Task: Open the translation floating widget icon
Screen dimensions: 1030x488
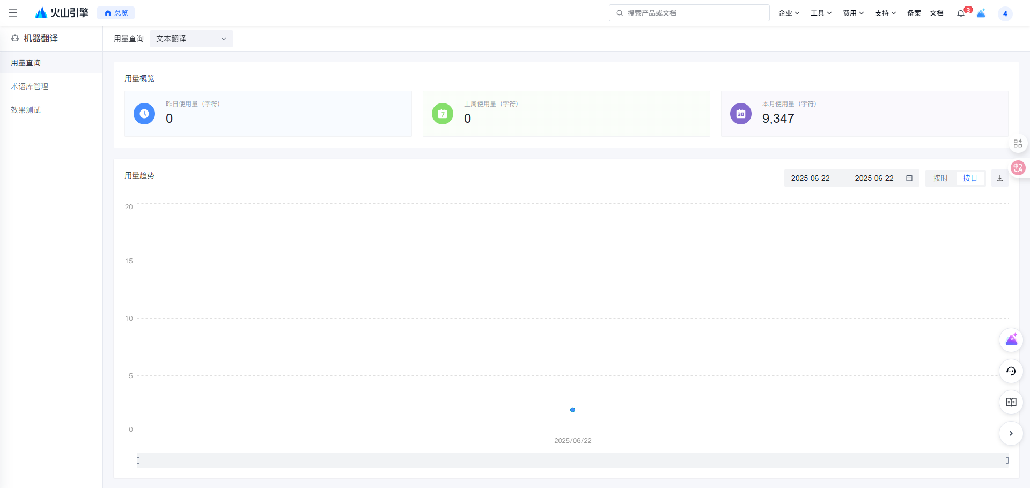Action: pyautogui.click(x=1018, y=168)
